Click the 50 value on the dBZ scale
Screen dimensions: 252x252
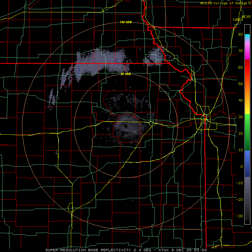(x=241, y=84)
